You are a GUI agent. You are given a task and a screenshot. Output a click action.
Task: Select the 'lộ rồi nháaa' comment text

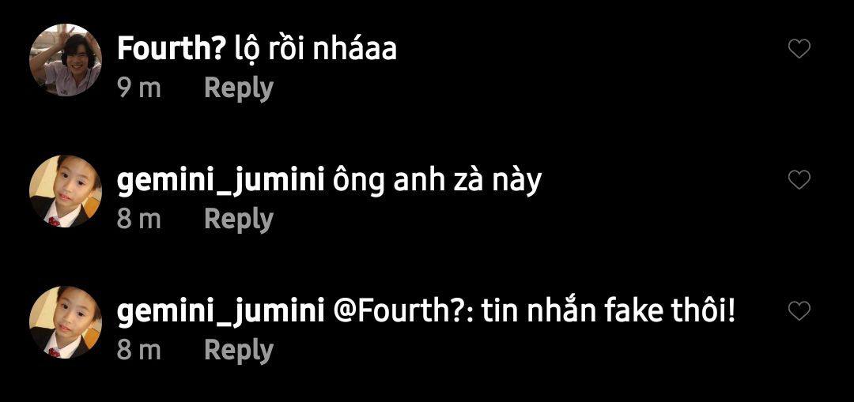316,50
